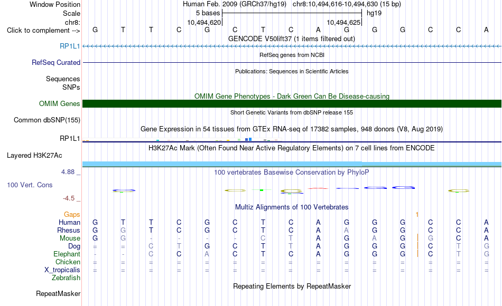Select the 'Zebrafish' alignment row label
Image resolution: width=502 pixels, height=306 pixels.
point(66,278)
